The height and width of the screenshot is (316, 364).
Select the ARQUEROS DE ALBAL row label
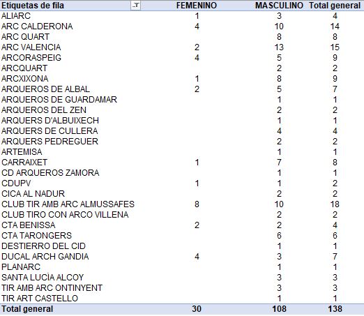click(45, 89)
